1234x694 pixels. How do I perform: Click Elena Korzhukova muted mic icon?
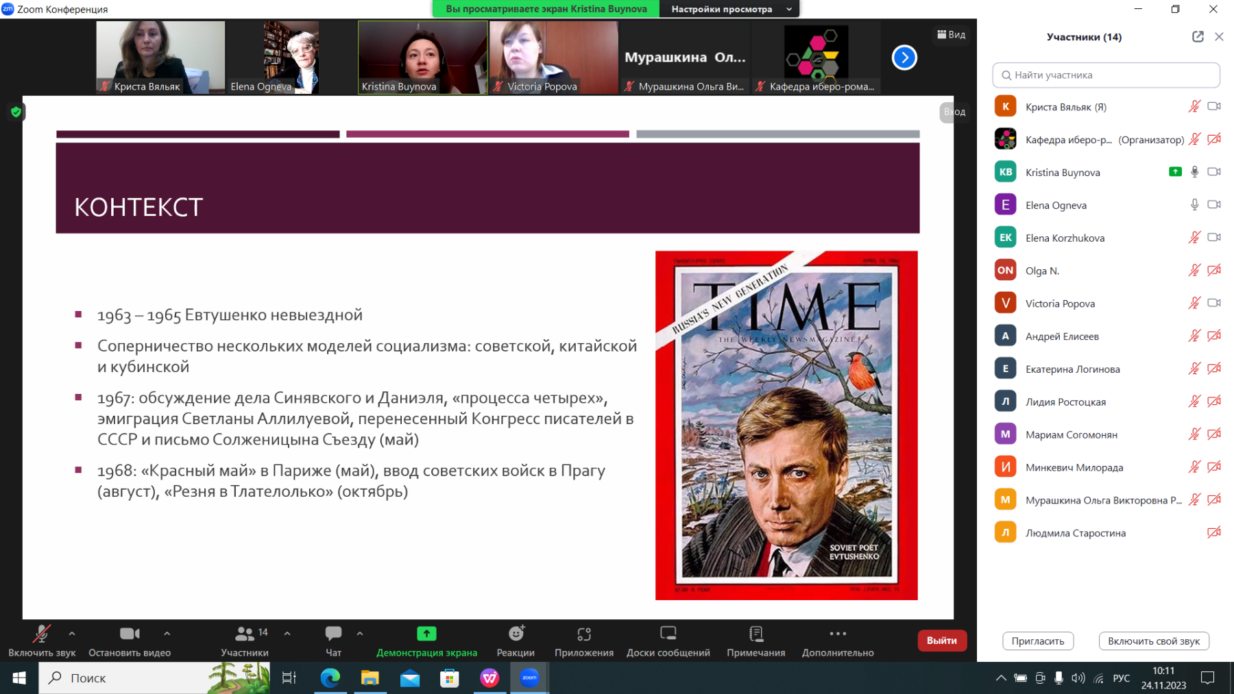pos(1194,238)
